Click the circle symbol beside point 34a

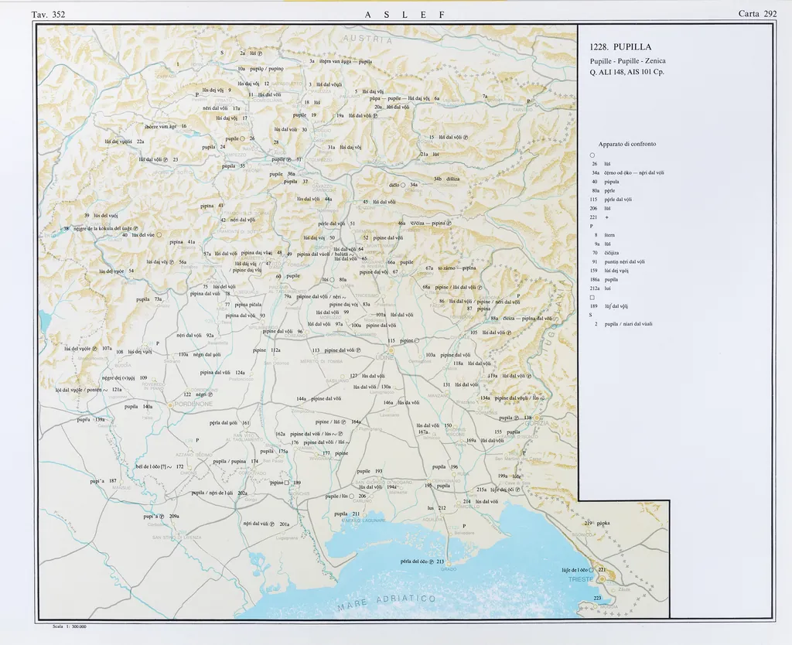[404, 186]
